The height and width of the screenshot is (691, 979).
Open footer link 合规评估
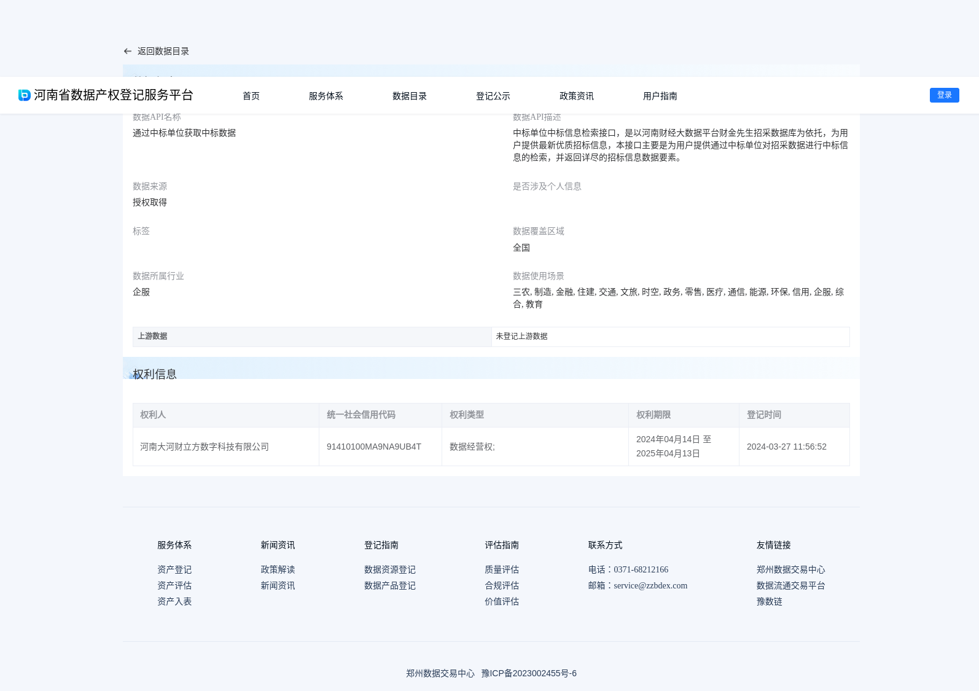pyautogui.click(x=502, y=586)
